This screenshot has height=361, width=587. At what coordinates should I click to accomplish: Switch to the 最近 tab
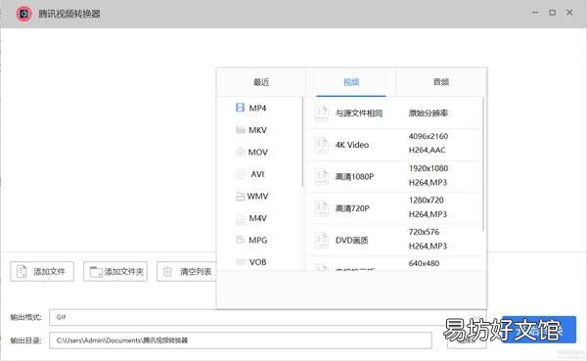[261, 82]
